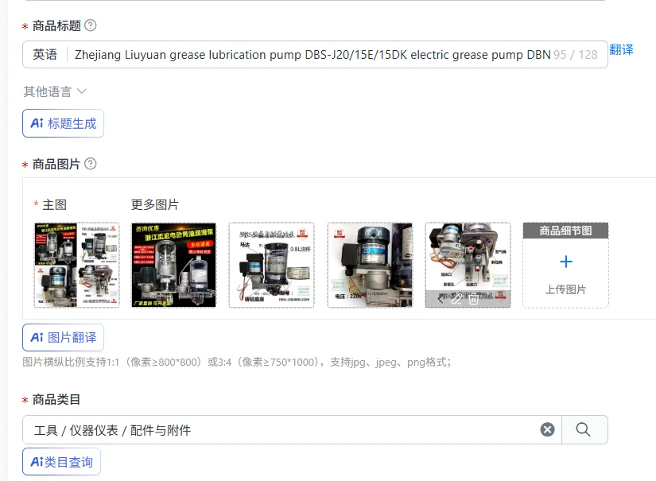Click the 商品细节图 header label
The image size is (656, 481).
[565, 231]
